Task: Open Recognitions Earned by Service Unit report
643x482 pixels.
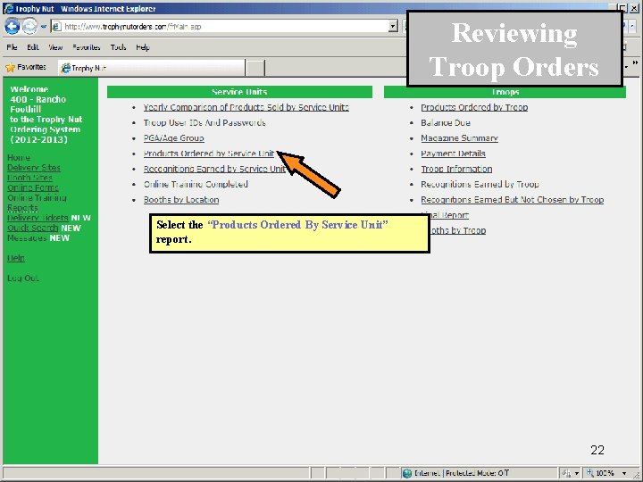Action: coord(214,169)
